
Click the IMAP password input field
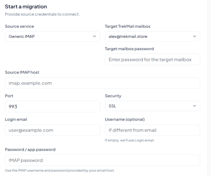(x=102, y=160)
